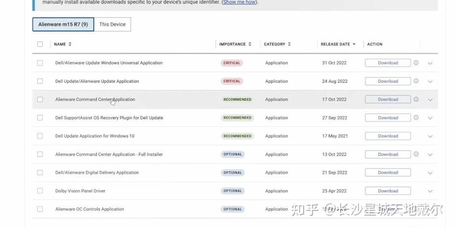Open info icon for Alienware Command Center Application
Image resolution: width=455 pixels, height=228 pixels.
(416, 99)
